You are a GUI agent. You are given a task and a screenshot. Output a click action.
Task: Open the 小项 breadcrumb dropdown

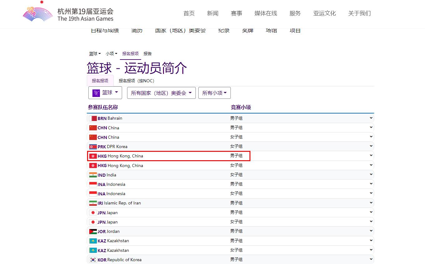click(x=111, y=54)
